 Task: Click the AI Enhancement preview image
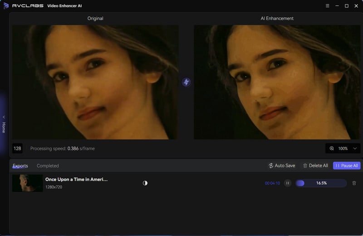(277, 82)
